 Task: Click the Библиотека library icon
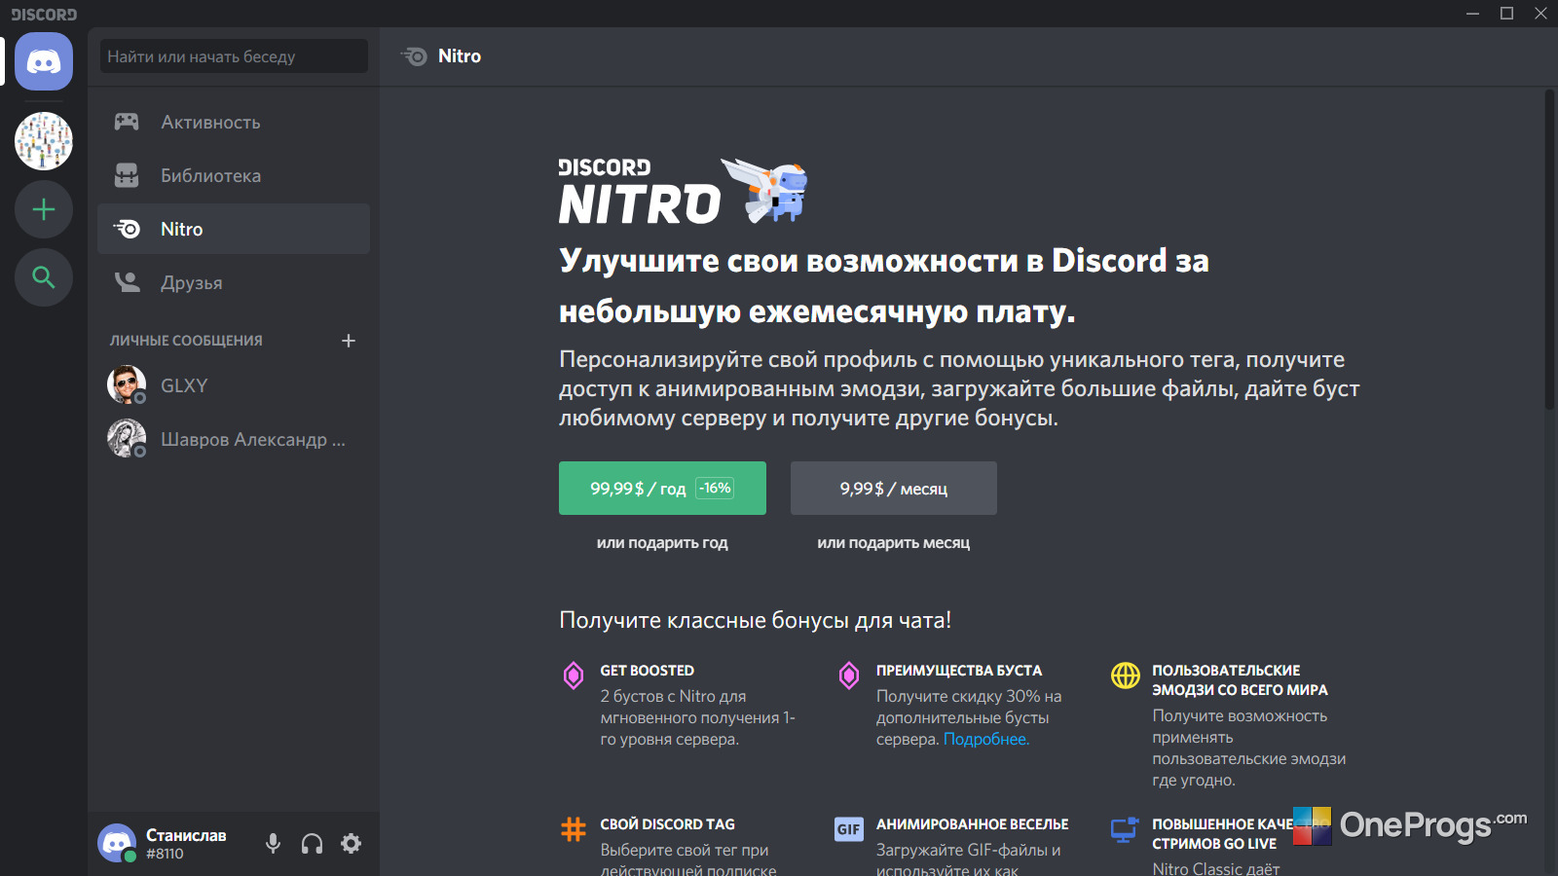coord(127,175)
